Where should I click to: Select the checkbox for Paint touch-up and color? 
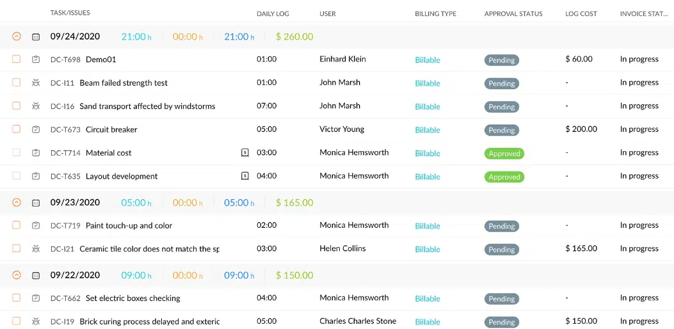point(17,225)
